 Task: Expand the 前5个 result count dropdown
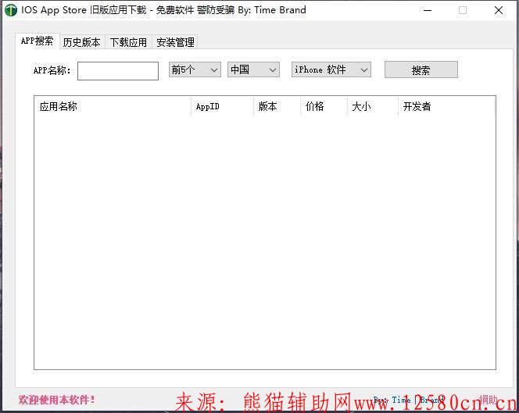[x=195, y=69]
